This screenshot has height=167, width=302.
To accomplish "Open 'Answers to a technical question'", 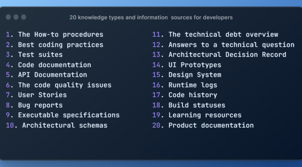I will pyautogui.click(x=231, y=45).
